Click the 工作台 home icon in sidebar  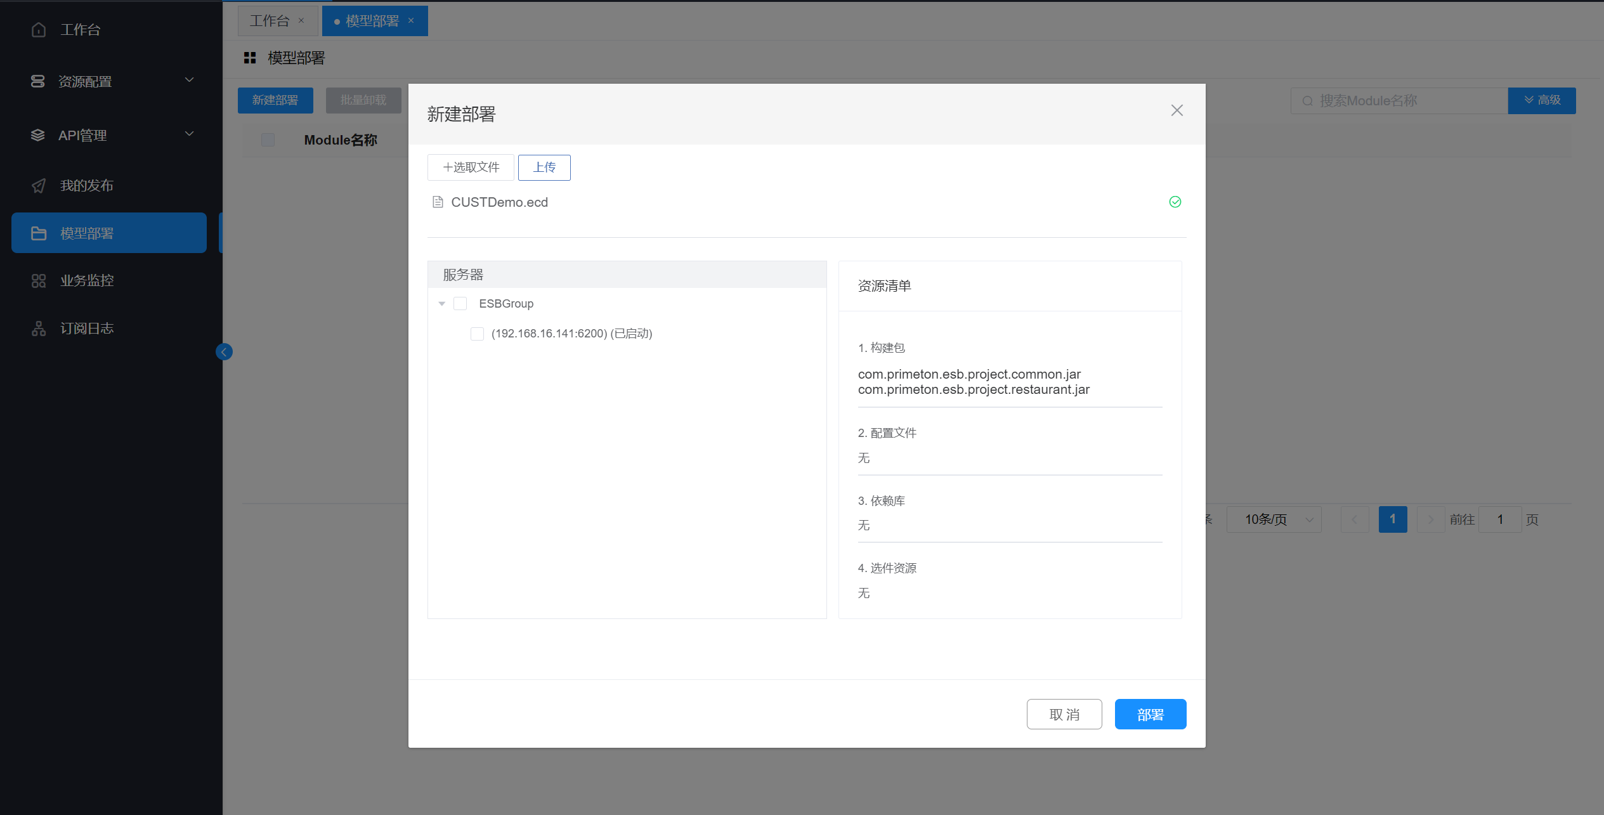[x=39, y=30]
